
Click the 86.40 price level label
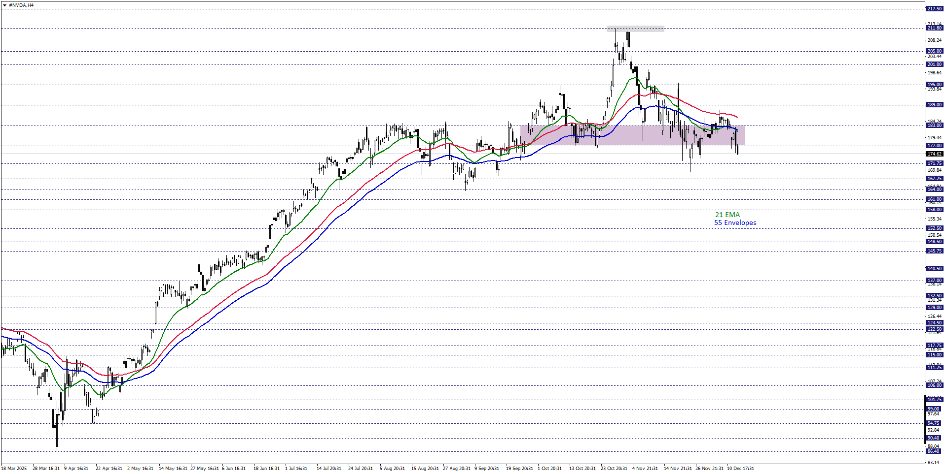pyautogui.click(x=934, y=451)
